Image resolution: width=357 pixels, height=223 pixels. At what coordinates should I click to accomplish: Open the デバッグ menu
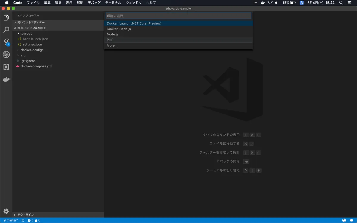[94, 3]
